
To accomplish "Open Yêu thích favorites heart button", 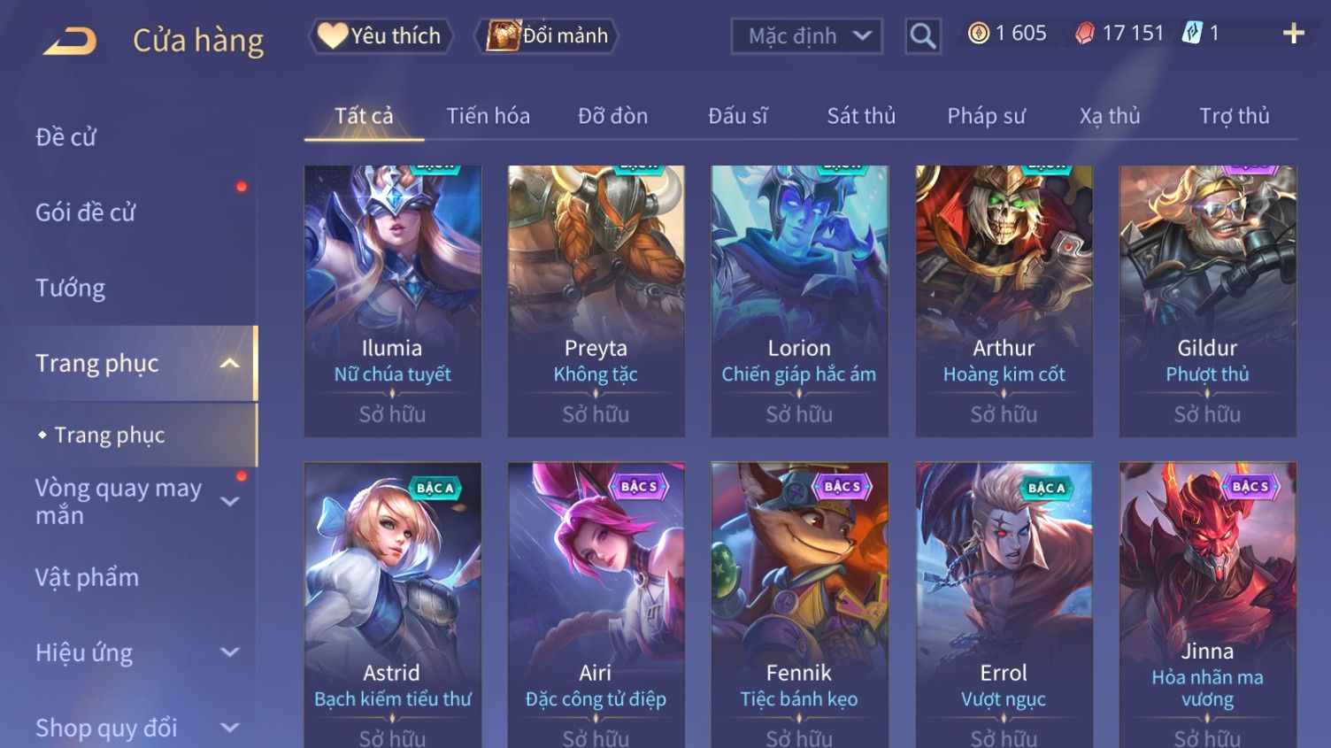I will click(x=381, y=35).
